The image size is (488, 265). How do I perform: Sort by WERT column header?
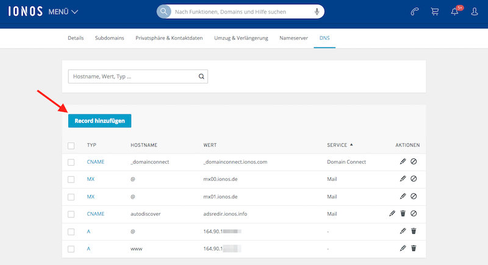(210, 145)
